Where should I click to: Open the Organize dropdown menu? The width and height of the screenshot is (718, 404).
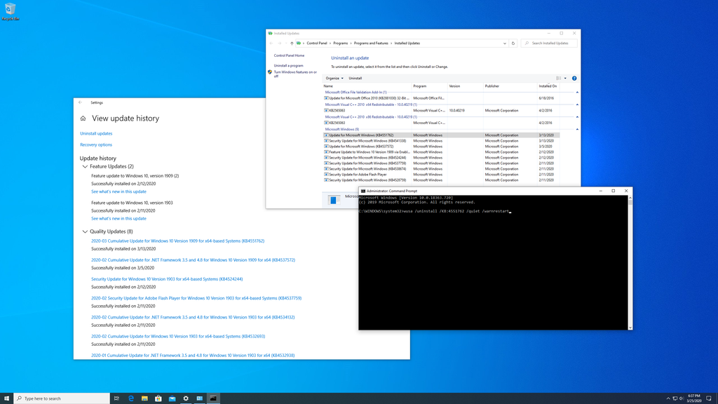334,78
